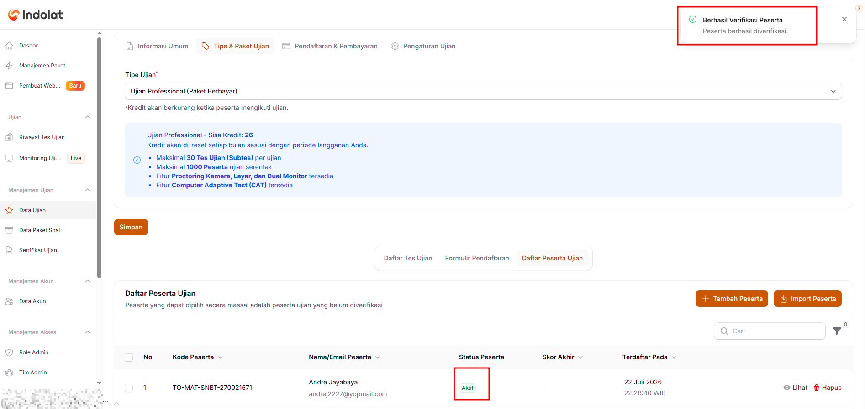
Task: Click the Hapus trash icon for Andre Jayabaya
Action: tap(817, 388)
